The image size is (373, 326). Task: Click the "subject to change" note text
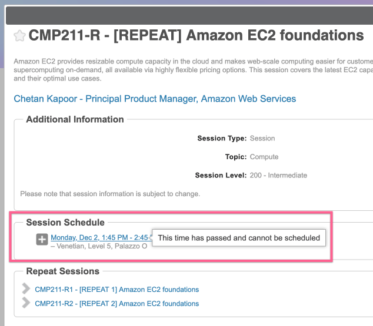(110, 194)
